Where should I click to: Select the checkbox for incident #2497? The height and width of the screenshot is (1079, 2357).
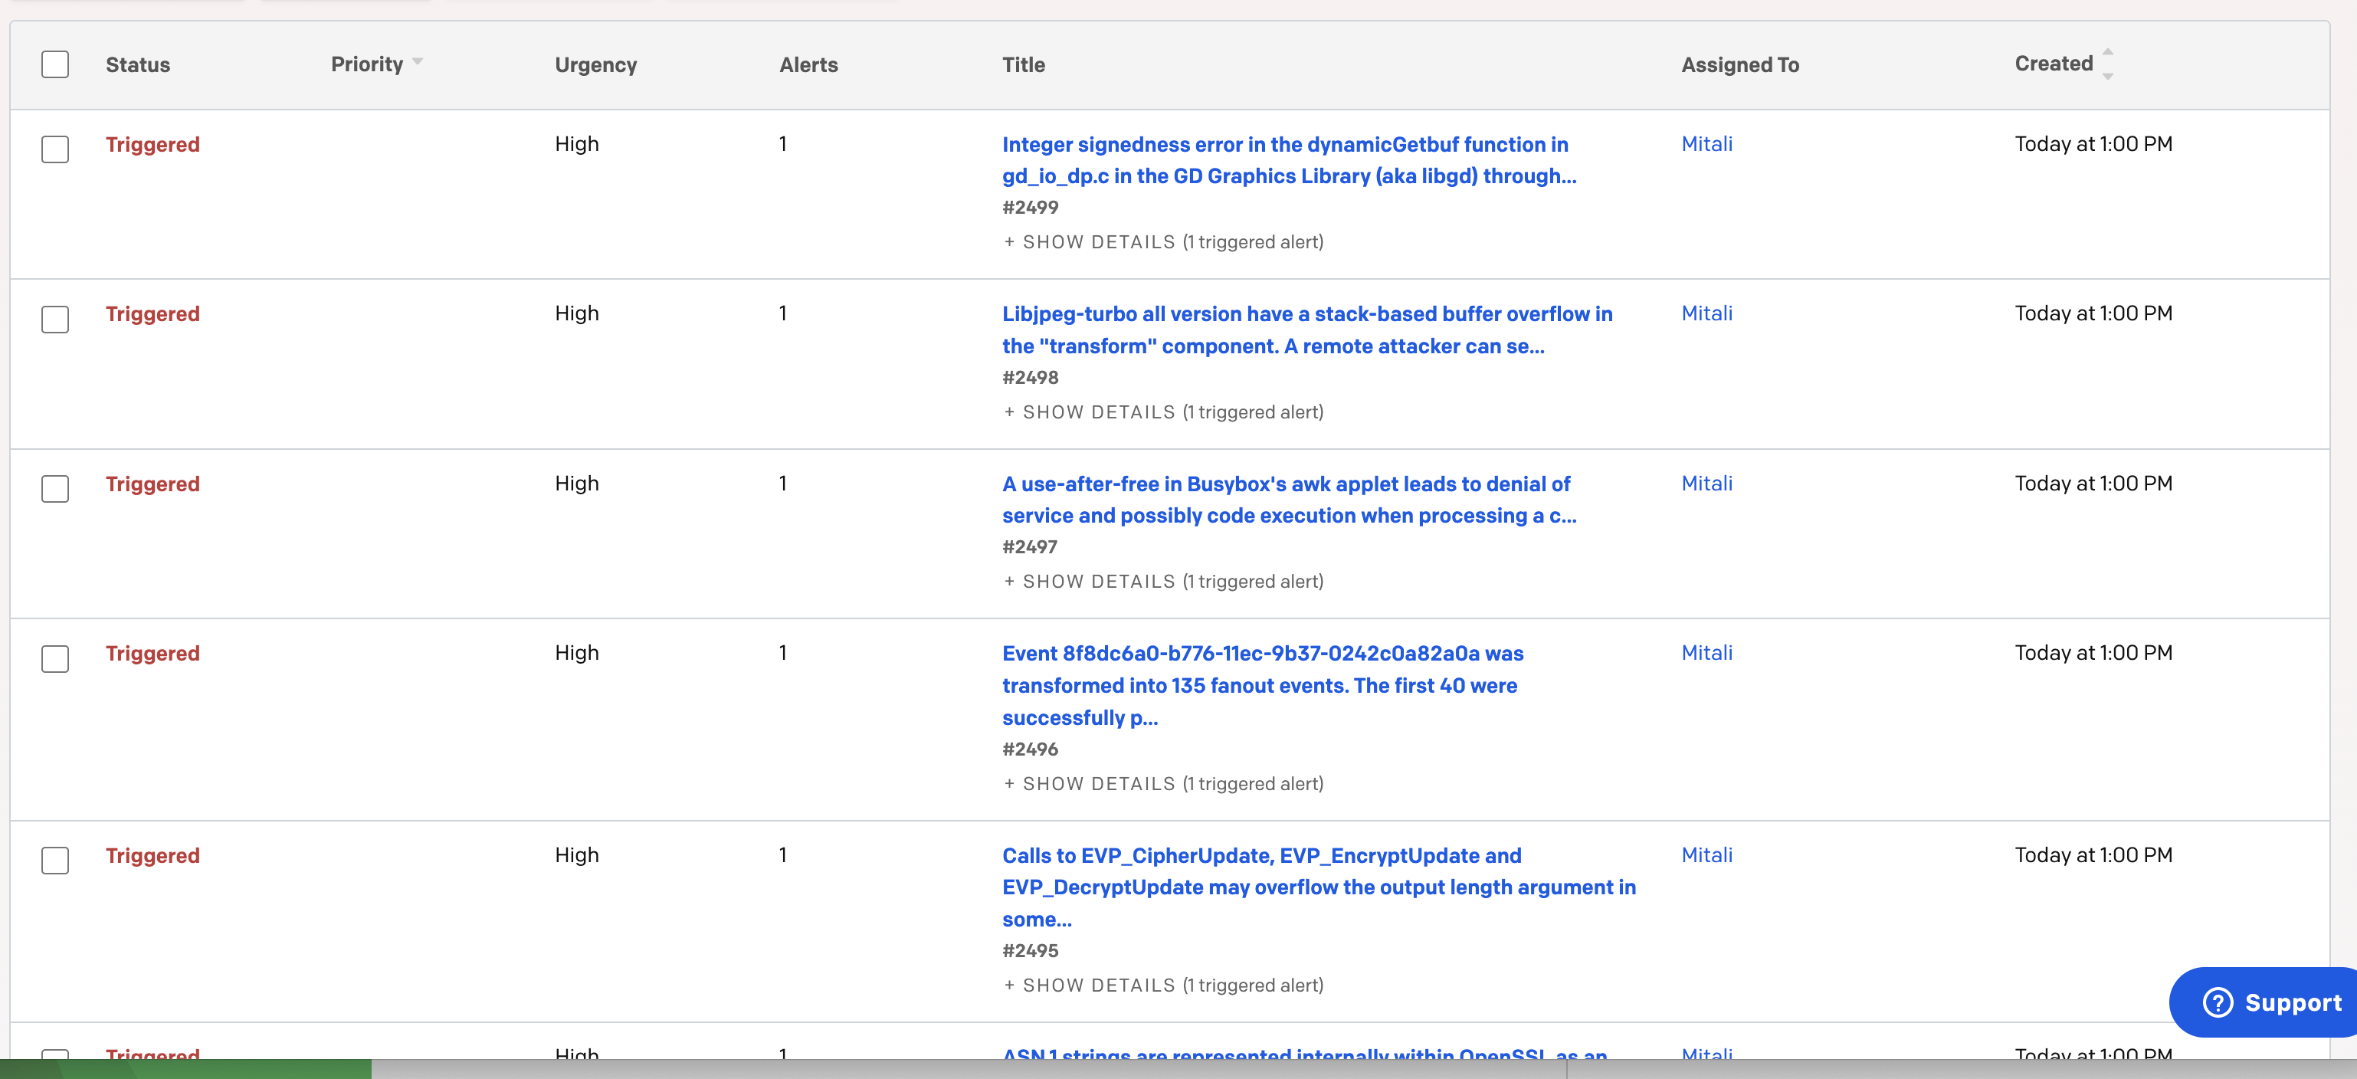55,489
